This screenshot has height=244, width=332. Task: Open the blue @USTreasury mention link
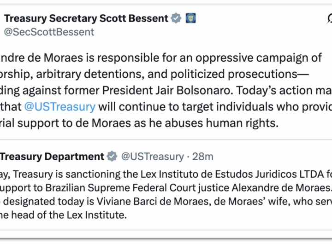click(59, 107)
